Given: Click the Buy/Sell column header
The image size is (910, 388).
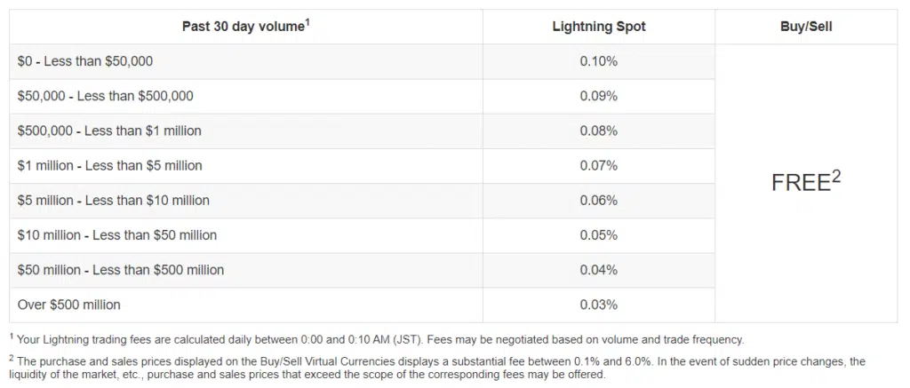Looking at the screenshot, I should 806,27.
